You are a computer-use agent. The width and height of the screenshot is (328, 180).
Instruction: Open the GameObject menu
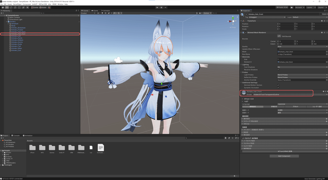[x=17, y=4]
